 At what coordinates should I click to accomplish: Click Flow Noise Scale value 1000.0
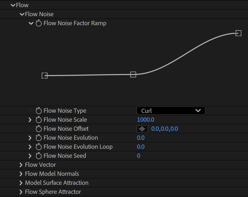pyautogui.click(x=146, y=120)
